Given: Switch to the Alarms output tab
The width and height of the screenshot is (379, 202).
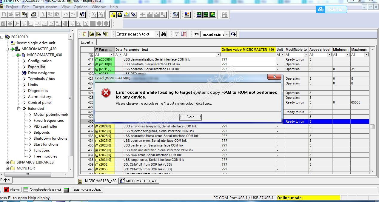Looking at the screenshot, I should coord(12,190).
